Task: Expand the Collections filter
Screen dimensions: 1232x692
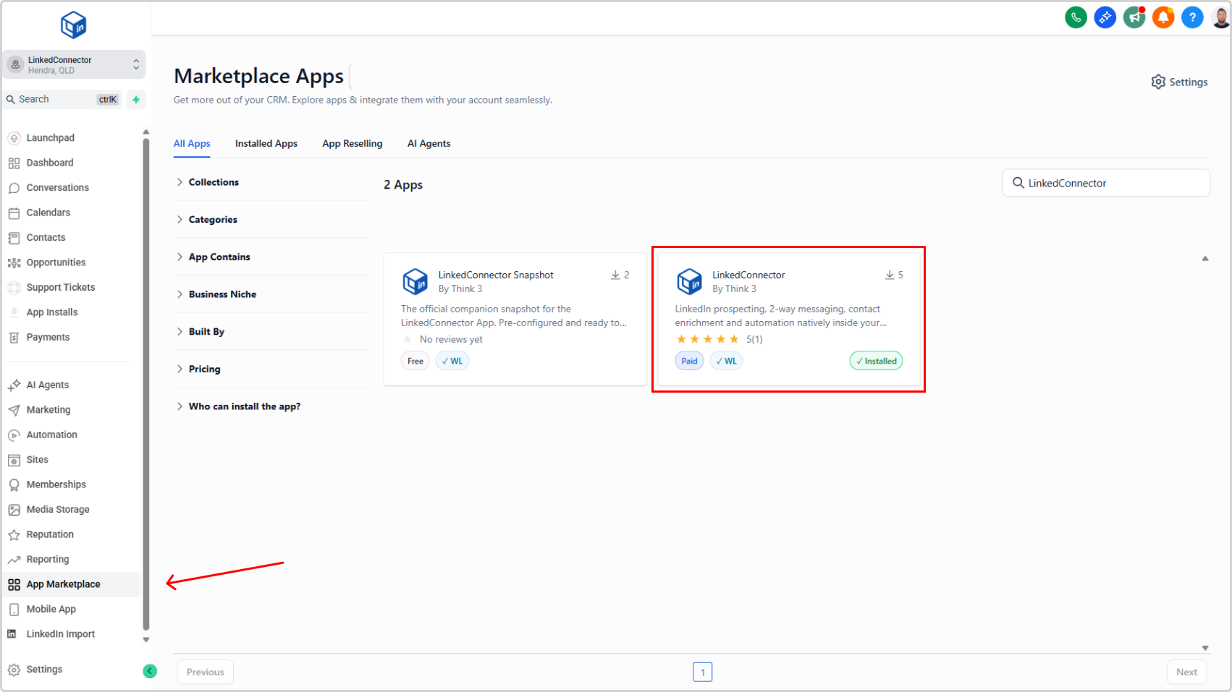Action: 213,182
